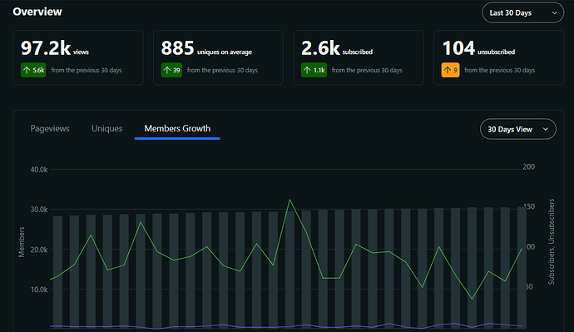This screenshot has height=332, width=574.
Task: Switch to the Pageviews tab
Action: tap(50, 128)
